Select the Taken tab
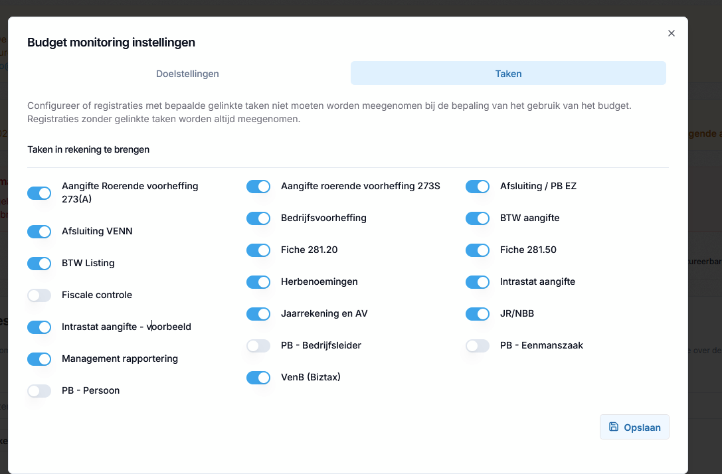722x474 pixels. 508,74
